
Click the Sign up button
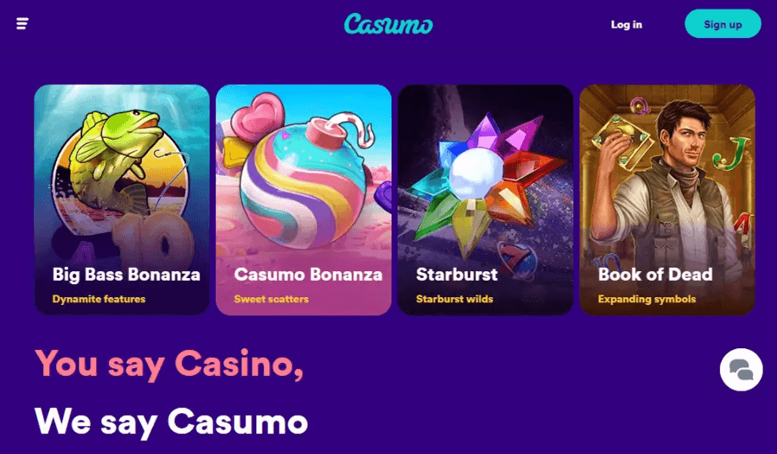click(x=722, y=23)
